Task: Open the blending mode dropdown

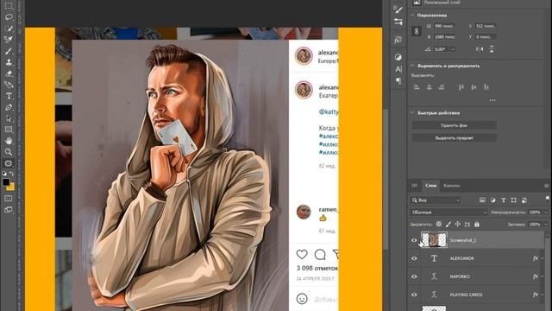Action: (448, 213)
